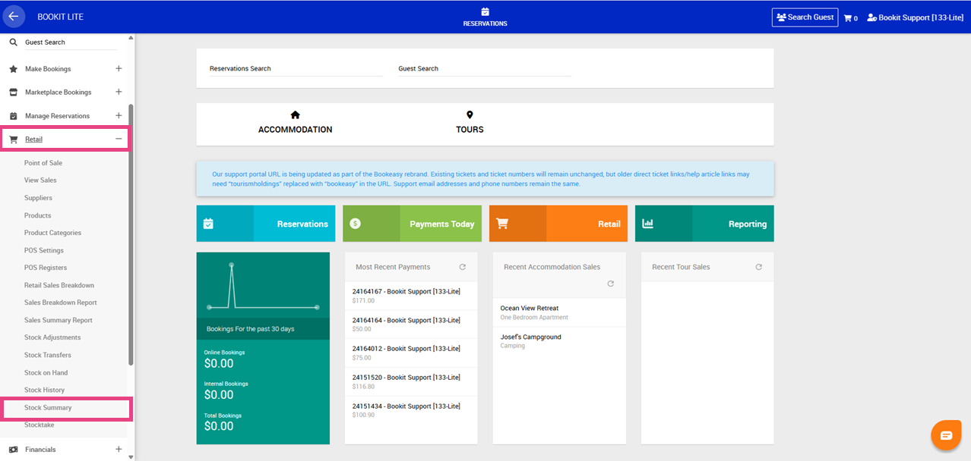Image resolution: width=971 pixels, height=461 pixels.
Task: Open Sales Summary Report
Action: coord(59,320)
